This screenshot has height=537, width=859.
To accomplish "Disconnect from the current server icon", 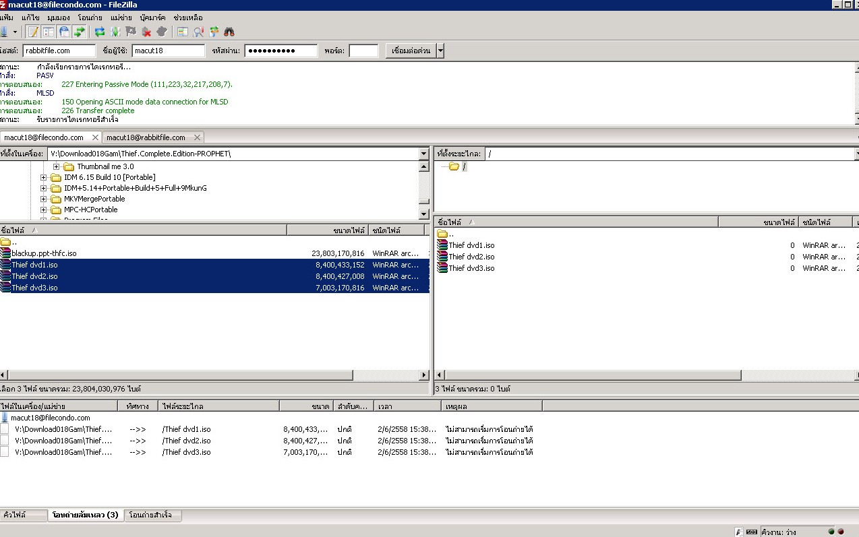I will pos(146,32).
